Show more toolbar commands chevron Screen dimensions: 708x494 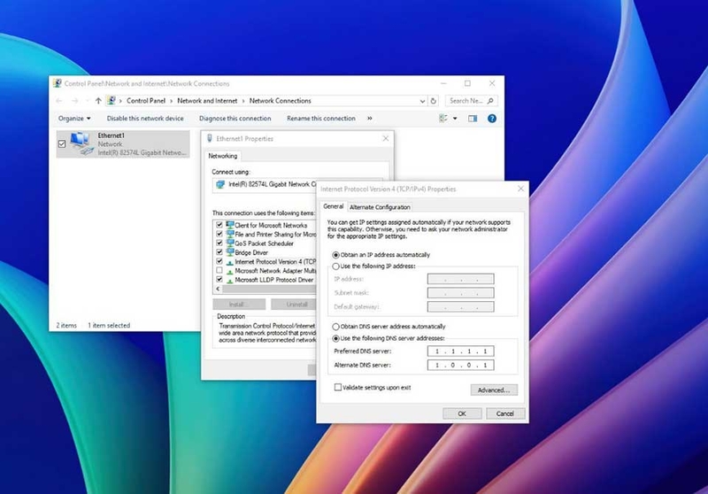point(370,119)
